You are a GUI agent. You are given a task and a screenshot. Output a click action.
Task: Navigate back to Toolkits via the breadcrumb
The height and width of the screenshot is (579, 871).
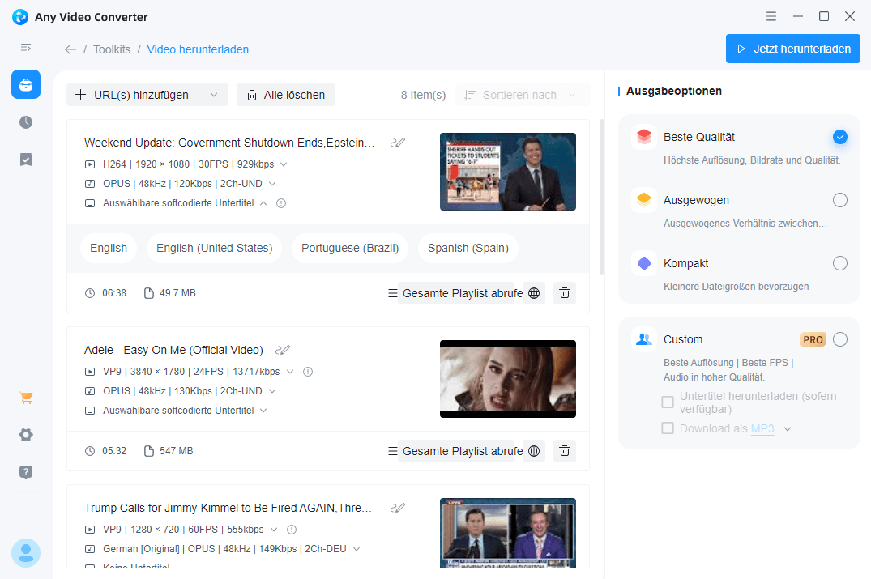point(111,49)
